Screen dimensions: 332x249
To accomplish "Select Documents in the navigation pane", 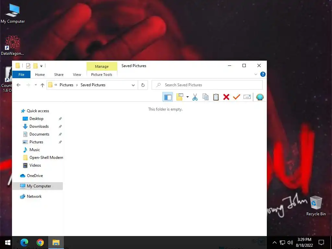I will (x=39, y=134).
